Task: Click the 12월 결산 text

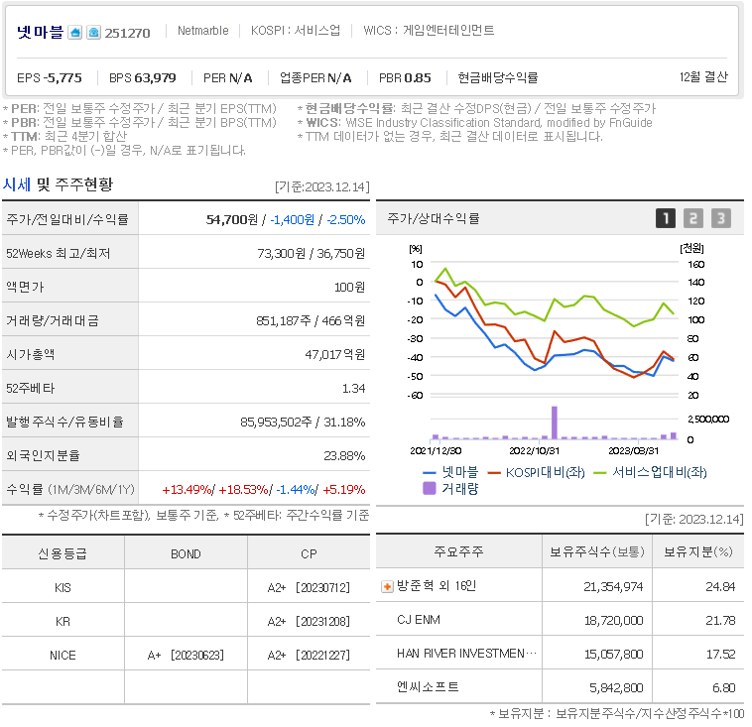Action: (x=703, y=76)
